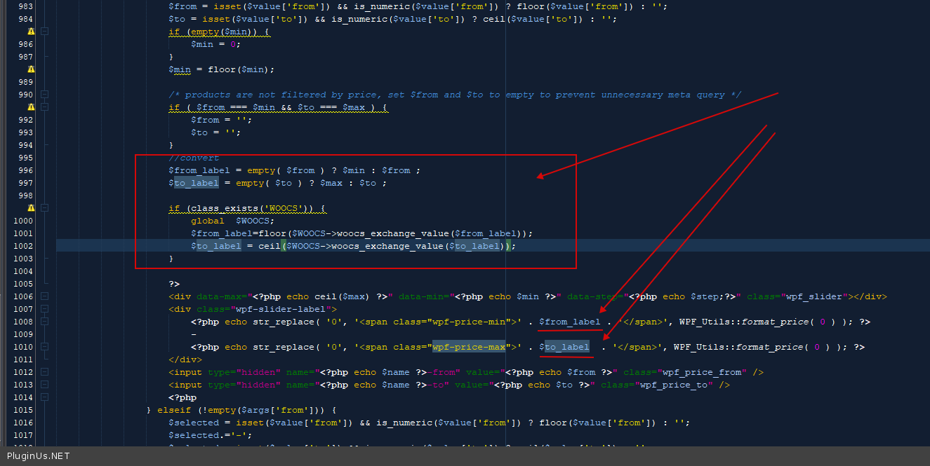Viewport: 930px width, 466px height.
Task: Click the //convert comment on line 995
Action: 194,158
